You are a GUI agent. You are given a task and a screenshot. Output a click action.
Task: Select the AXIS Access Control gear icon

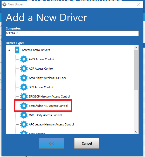pyautogui.click(x=24, y=59)
